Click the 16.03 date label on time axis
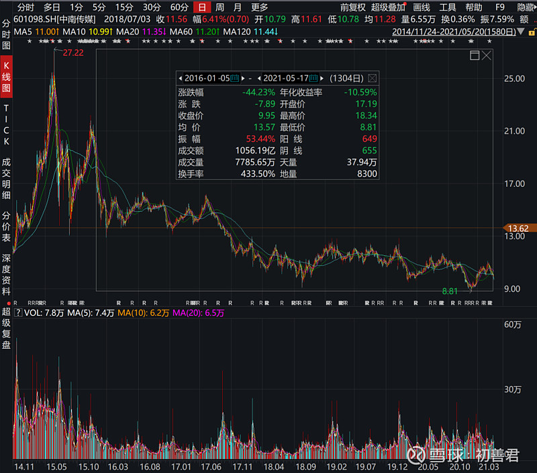This screenshot has height=473, width=537. tap(118, 467)
